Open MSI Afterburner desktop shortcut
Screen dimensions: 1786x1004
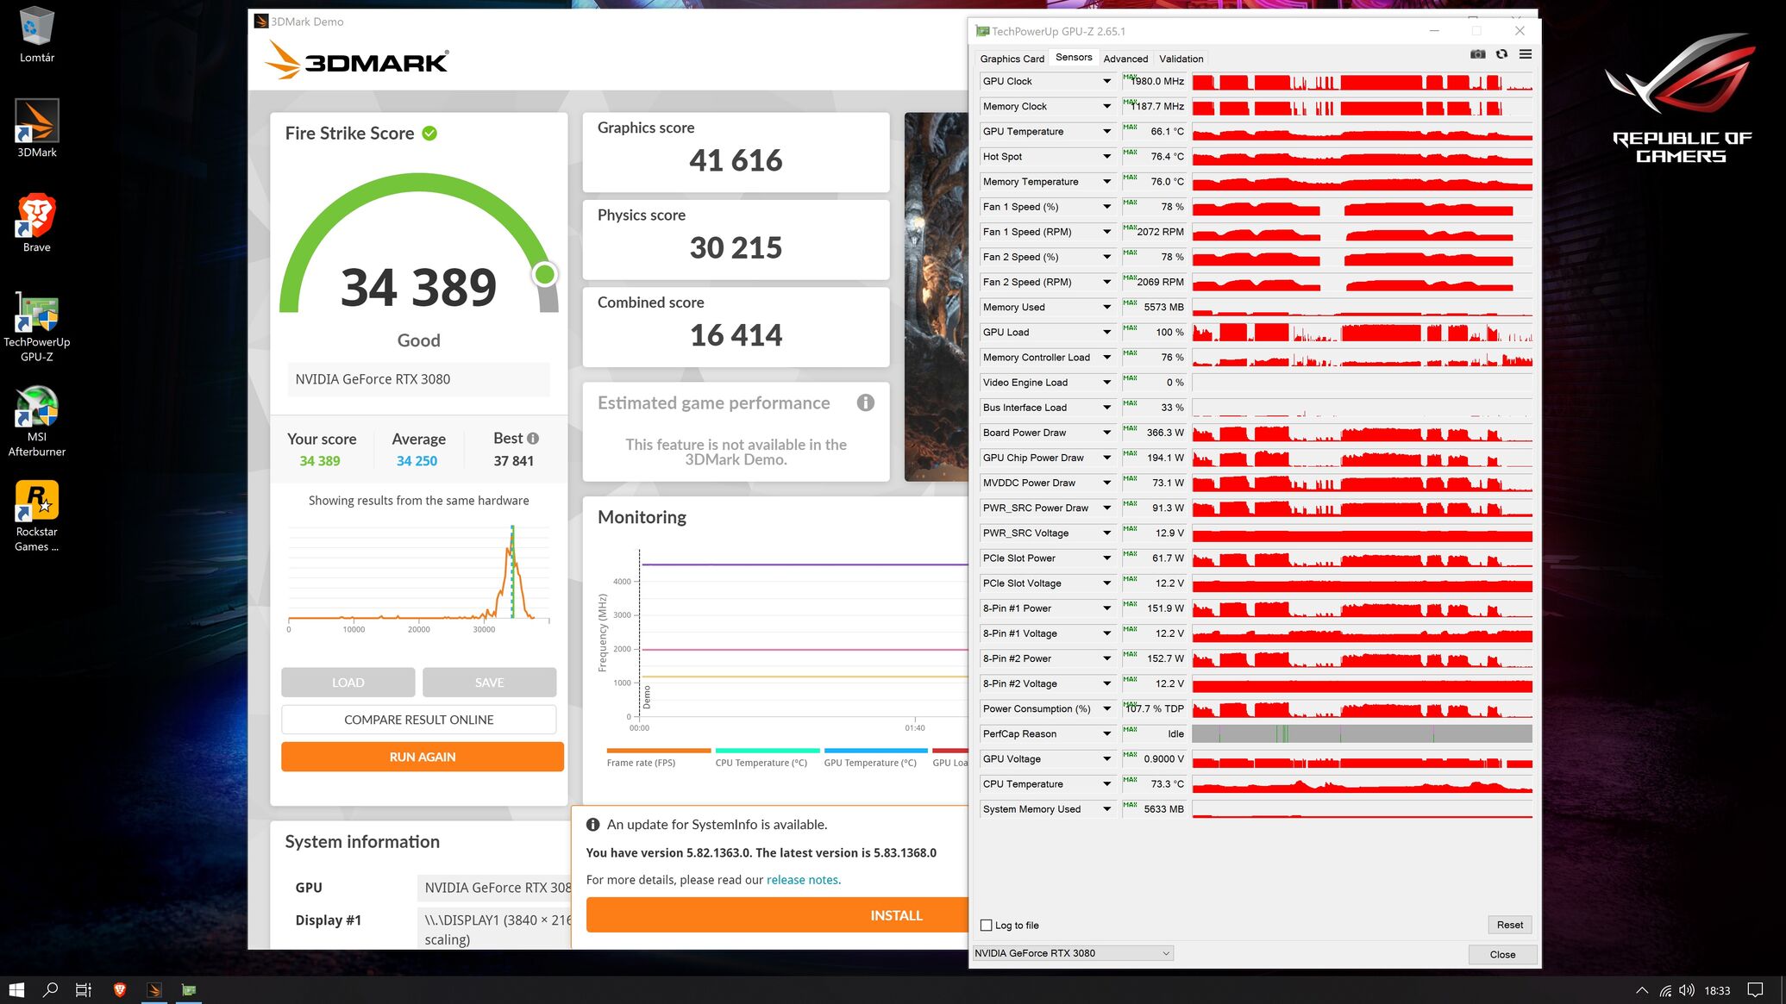pyautogui.click(x=37, y=421)
